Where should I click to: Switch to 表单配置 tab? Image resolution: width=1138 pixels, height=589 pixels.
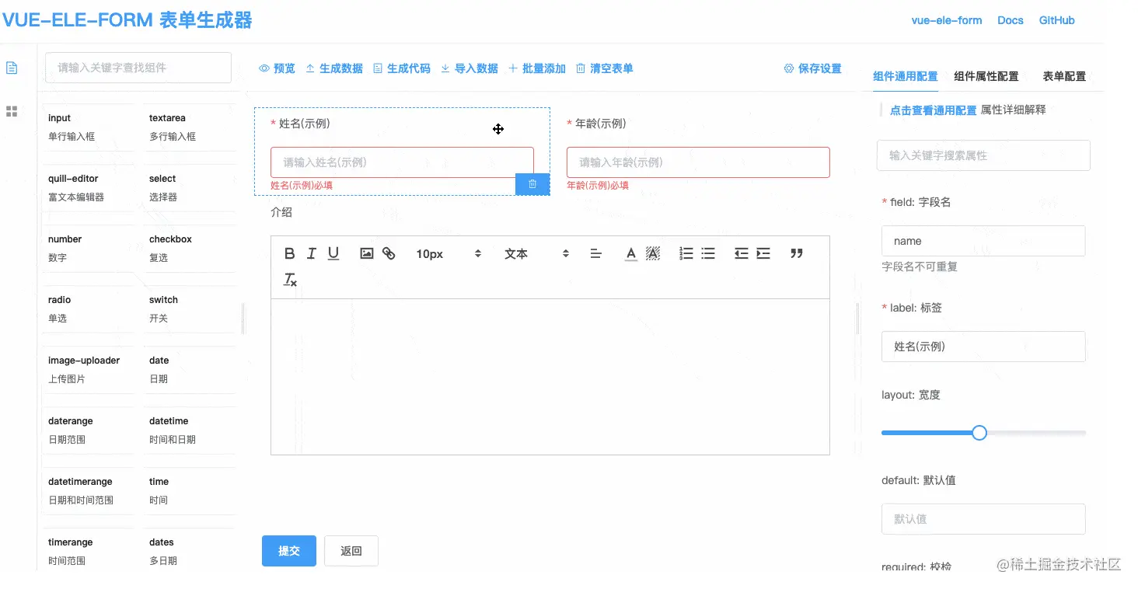[1064, 76]
